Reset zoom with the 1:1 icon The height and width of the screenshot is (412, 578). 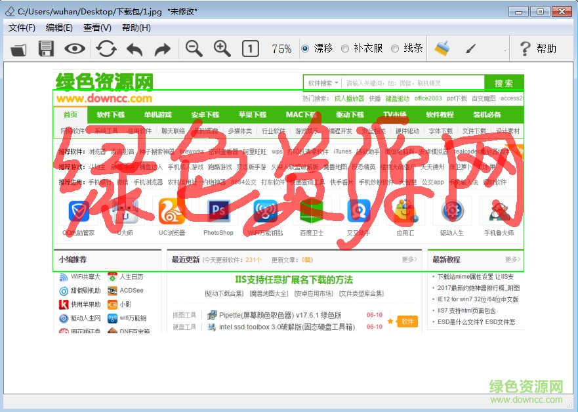point(250,49)
